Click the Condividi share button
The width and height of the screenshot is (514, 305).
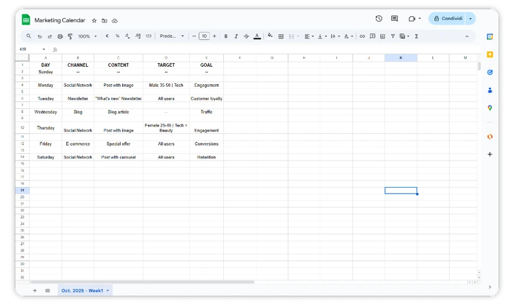click(x=448, y=19)
